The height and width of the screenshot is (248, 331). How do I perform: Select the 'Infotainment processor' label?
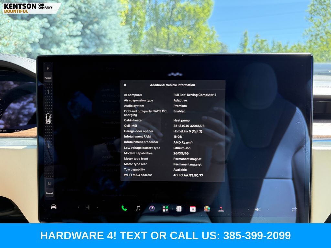[x=141, y=142]
